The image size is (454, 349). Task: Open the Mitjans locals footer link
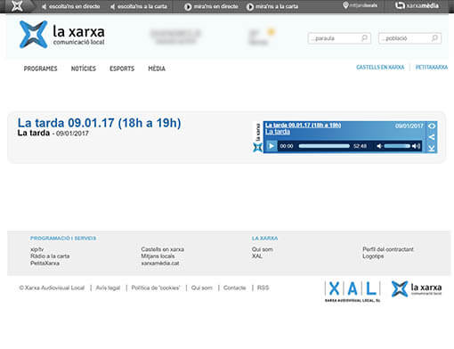click(158, 256)
